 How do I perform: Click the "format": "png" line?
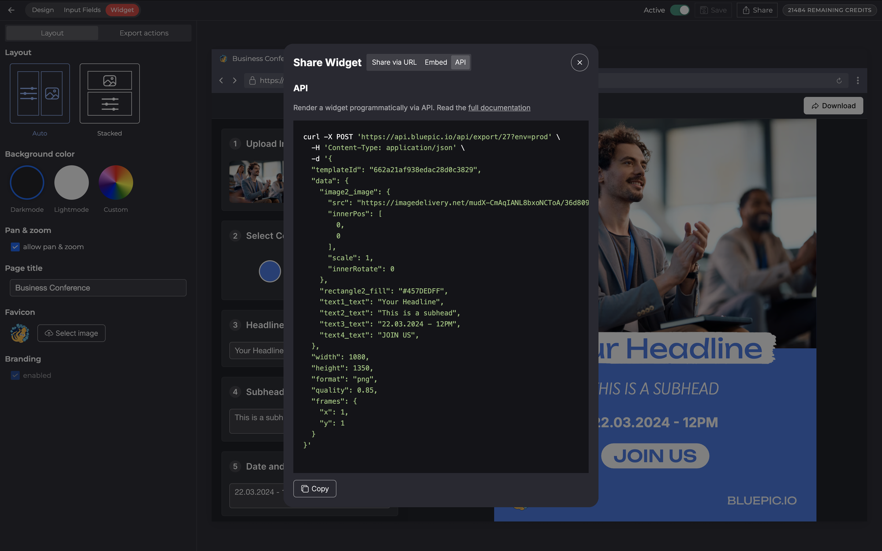point(344,379)
